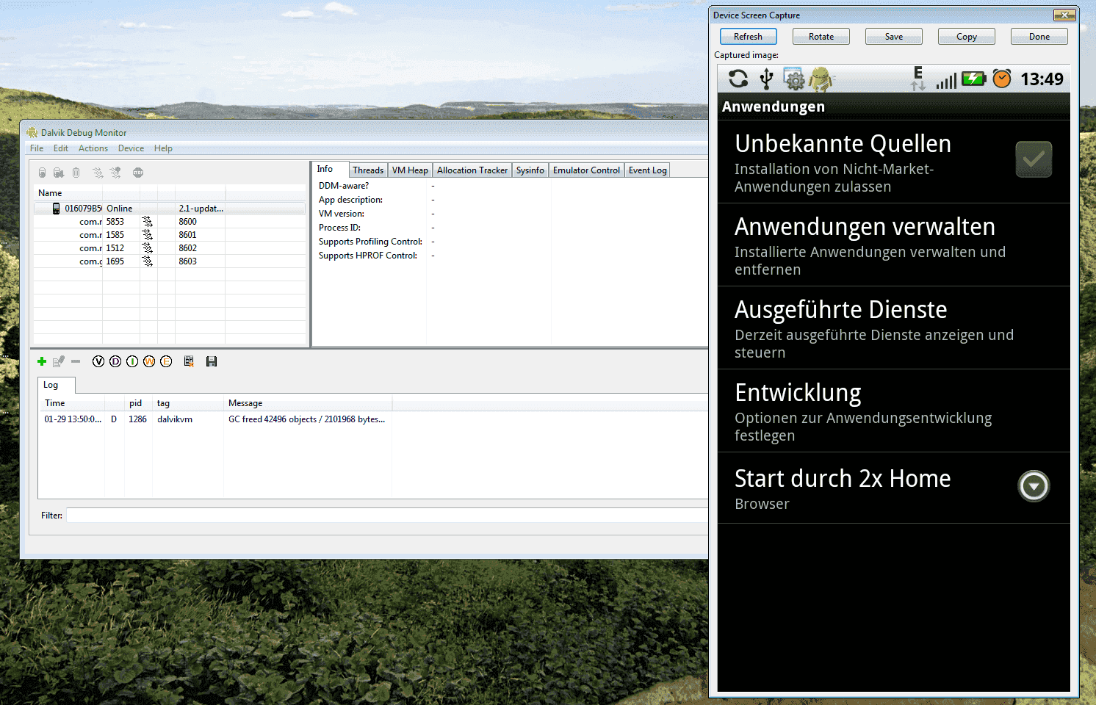Viewport: 1096px width, 705px height.
Task: Click the save log floppy disk icon
Action: tap(212, 361)
